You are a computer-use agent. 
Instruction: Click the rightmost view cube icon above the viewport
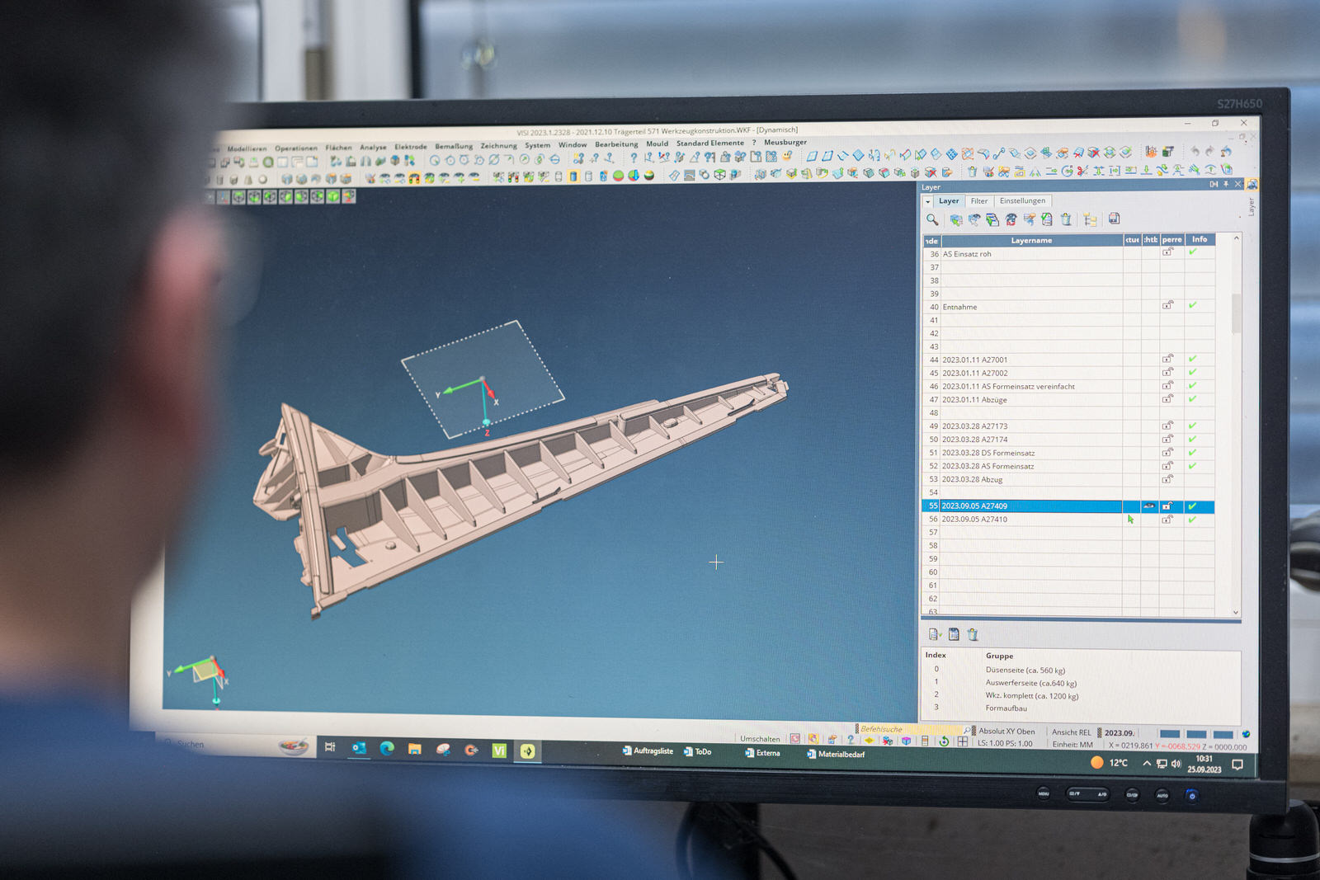[x=348, y=196]
